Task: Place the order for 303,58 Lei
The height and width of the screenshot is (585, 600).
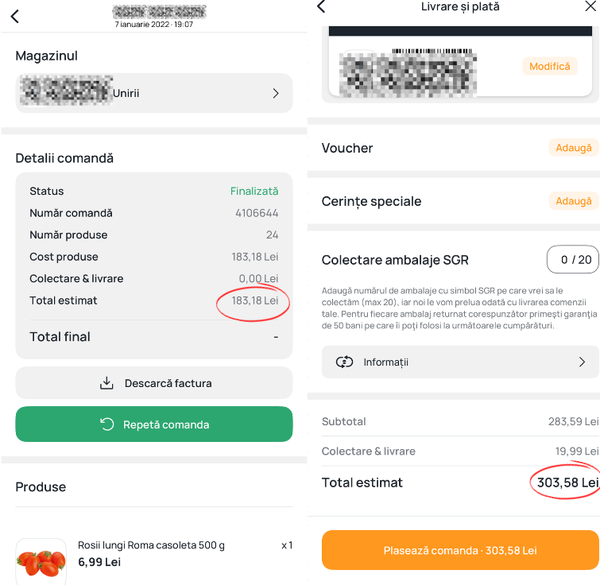Action: coord(460,550)
